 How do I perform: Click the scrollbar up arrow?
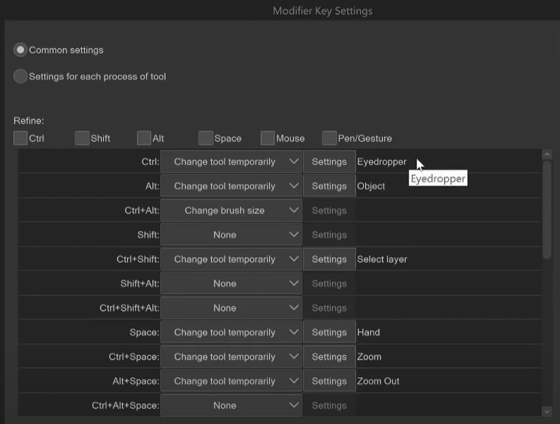coord(547,155)
